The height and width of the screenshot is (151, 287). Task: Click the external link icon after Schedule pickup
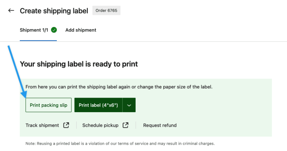tap(126, 125)
